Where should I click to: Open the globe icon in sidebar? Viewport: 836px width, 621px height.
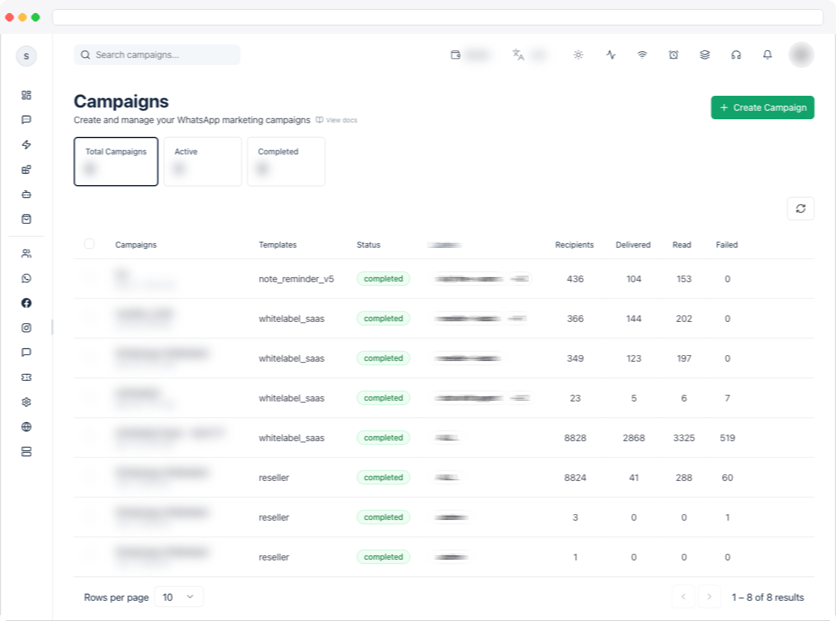(x=26, y=427)
